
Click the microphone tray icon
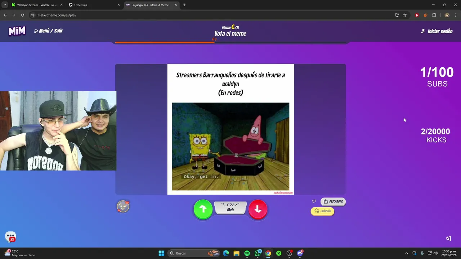coord(422,253)
